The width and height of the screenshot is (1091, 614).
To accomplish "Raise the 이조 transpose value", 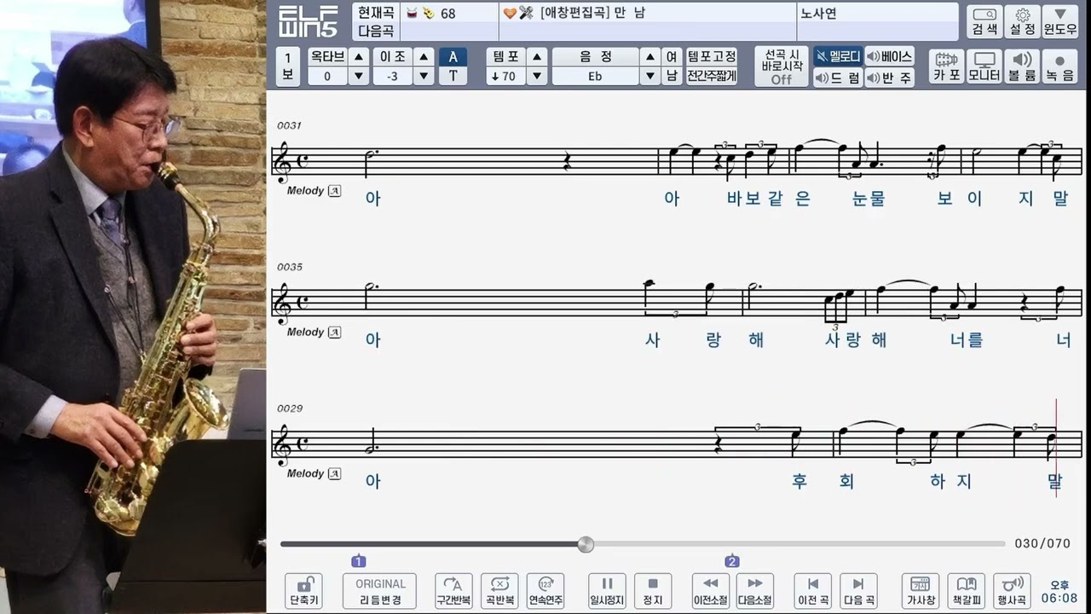I will point(424,56).
